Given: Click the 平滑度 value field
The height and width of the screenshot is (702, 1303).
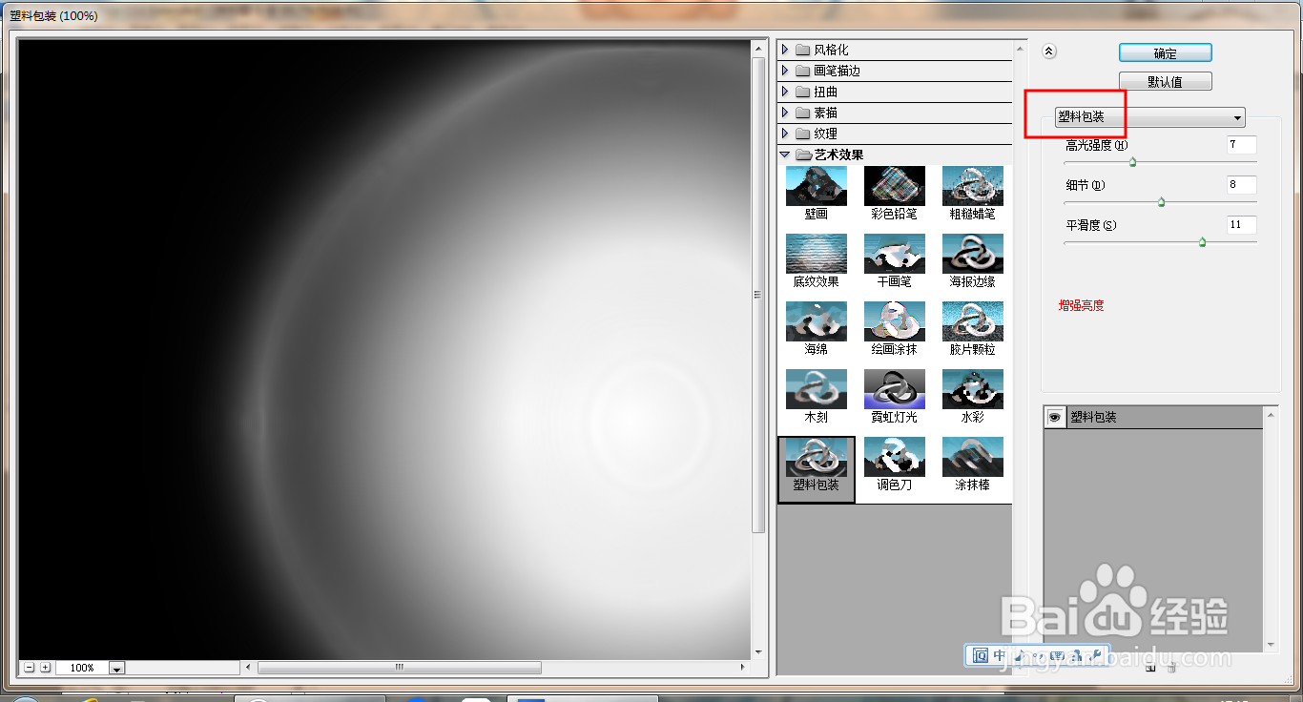Looking at the screenshot, I should pyautogui.click(x=1242, y=225).
